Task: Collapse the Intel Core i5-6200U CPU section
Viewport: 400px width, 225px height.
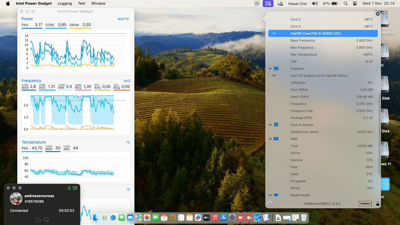Action: click(x=274, y=33)
